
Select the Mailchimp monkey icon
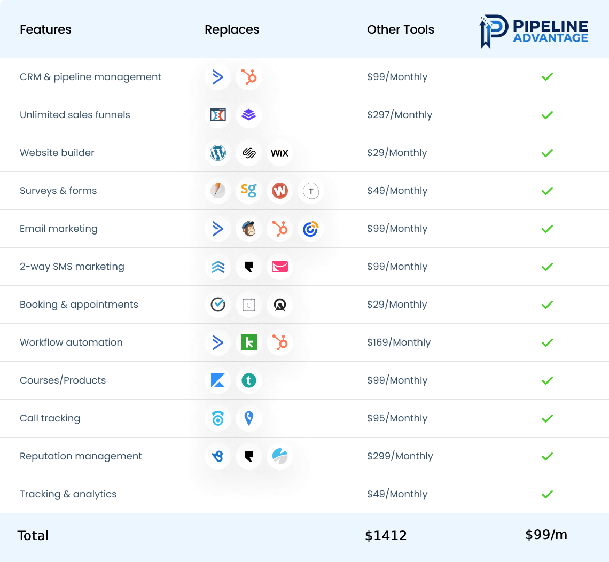(x=248, y=229)
